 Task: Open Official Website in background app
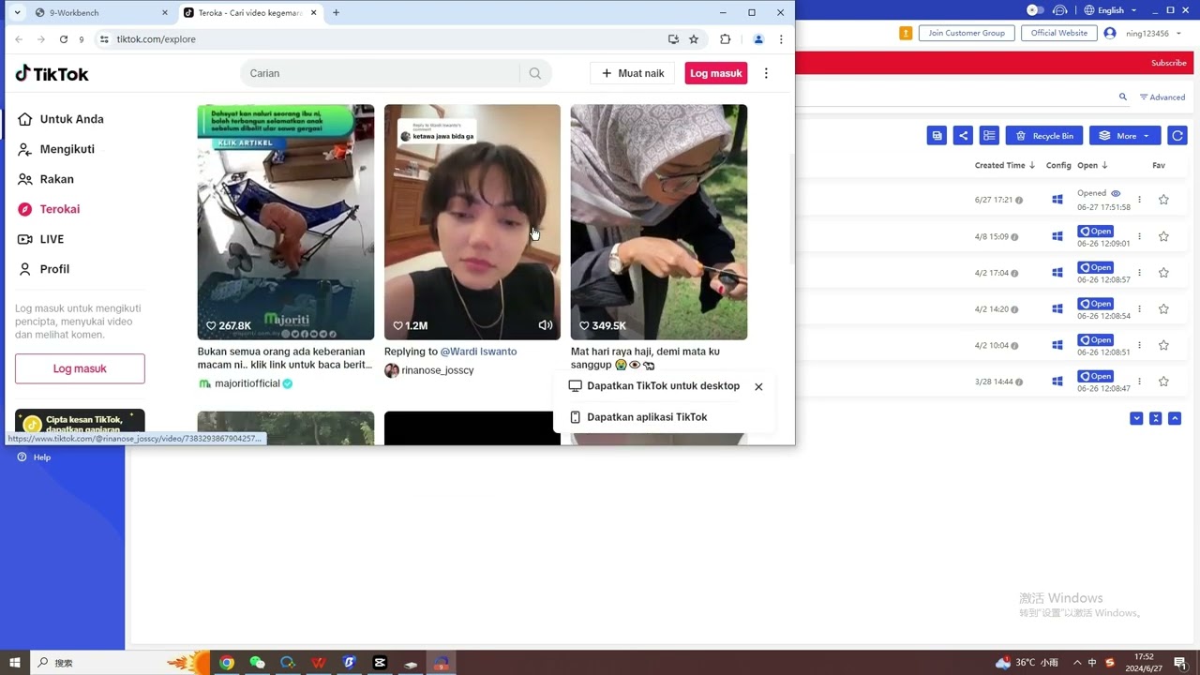pyautogui.click(x=1059, y=33)
